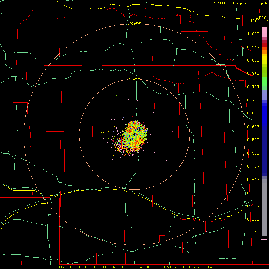The image size is (269, 269).
Task: Click the 0.520 scale value
Action: pyautogui.click(x=253, y=153)
